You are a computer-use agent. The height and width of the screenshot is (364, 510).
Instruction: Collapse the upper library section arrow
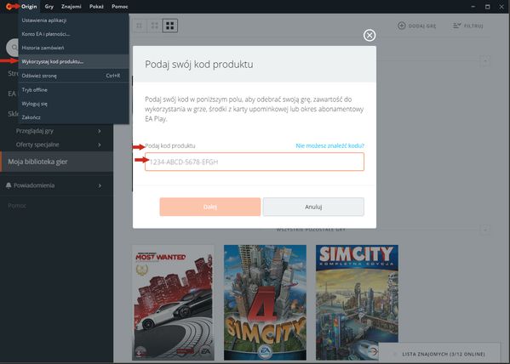[485, 60]
